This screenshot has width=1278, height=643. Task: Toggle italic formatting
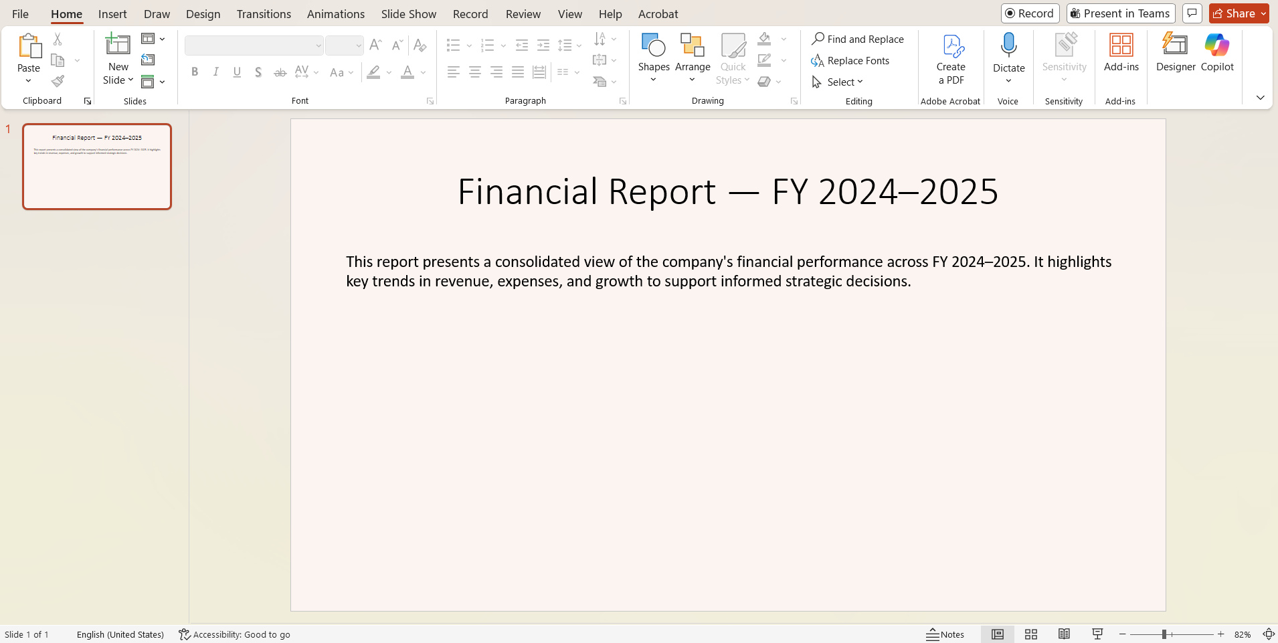tap(215, 72)
